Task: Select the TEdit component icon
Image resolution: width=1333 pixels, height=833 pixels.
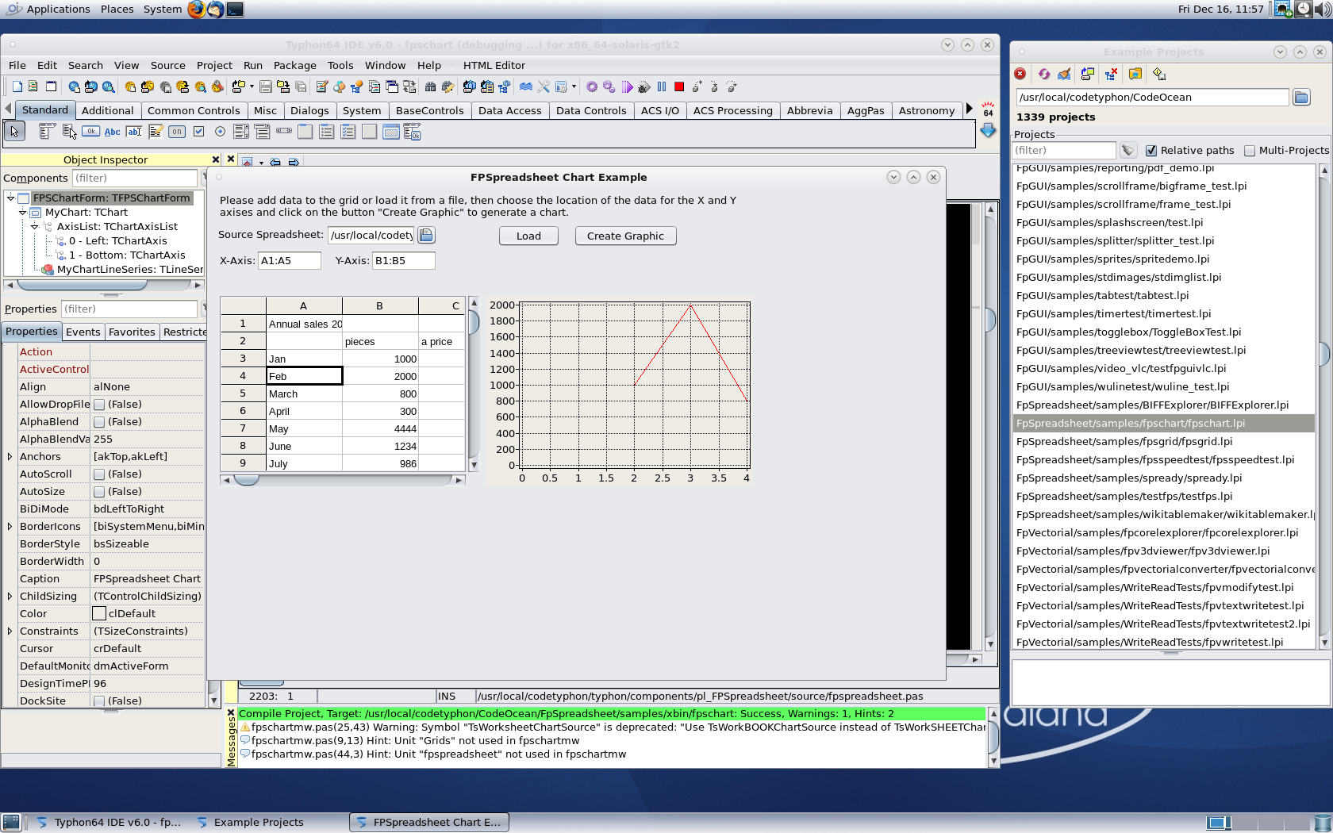Action: (134, 132)
